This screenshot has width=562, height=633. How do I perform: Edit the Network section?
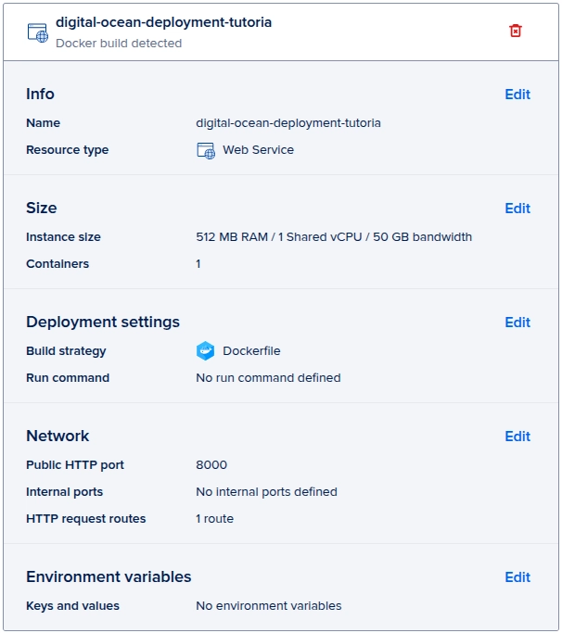pos(517,437)
